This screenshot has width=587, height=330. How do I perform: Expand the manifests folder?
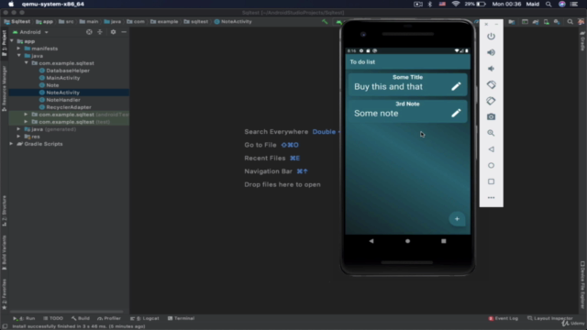19,49
